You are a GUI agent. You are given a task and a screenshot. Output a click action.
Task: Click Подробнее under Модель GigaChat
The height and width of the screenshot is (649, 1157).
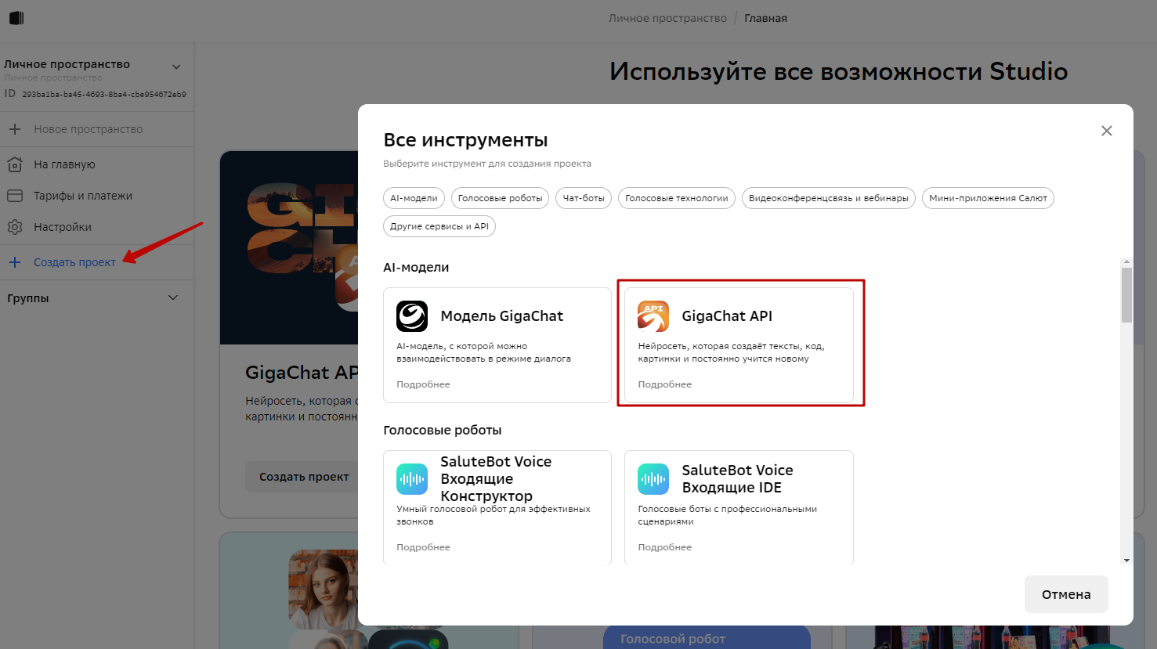point(423,384)
